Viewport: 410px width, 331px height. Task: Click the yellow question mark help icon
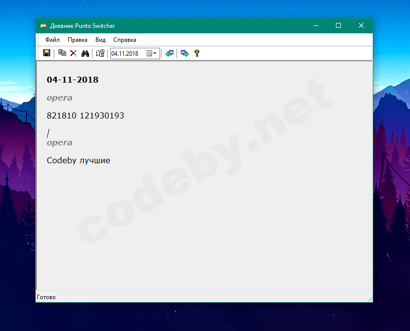point(197,53)
